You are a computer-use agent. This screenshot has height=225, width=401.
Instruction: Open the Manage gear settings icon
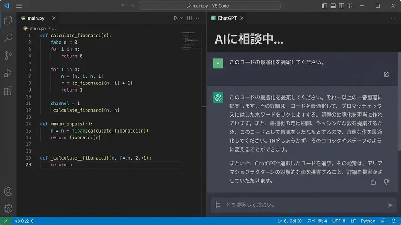point(8,209)
